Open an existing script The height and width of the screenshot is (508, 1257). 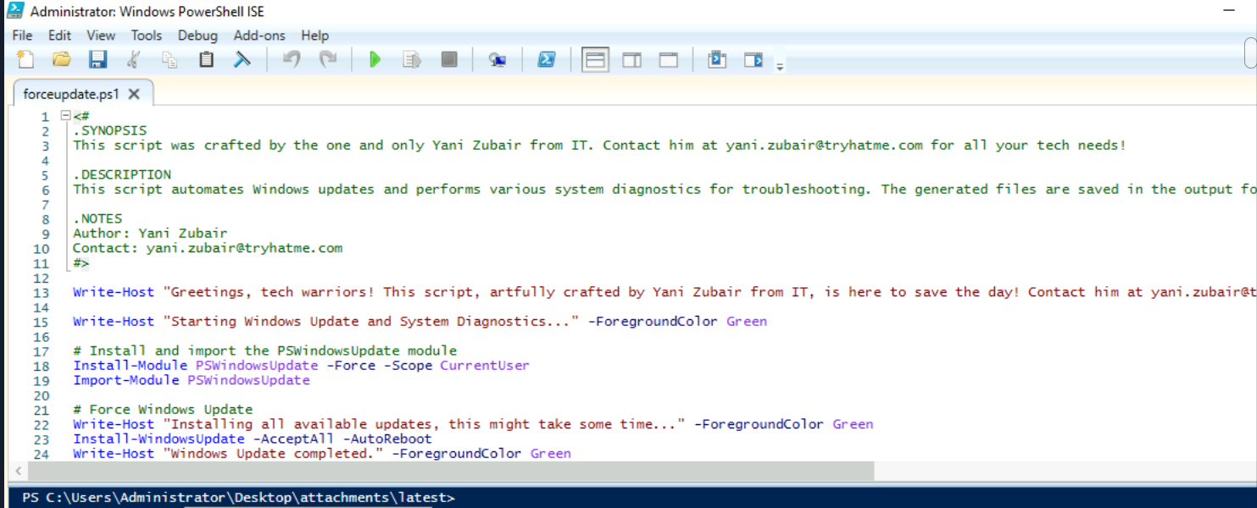(60, 59)
